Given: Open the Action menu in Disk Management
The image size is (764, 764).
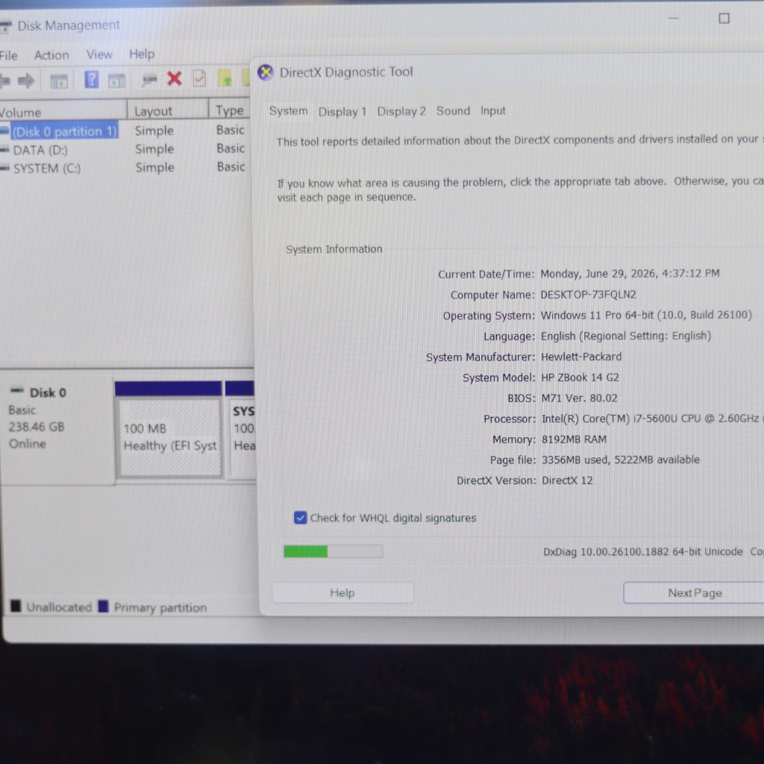Looking at the screenshot, I should coord(51,55).
